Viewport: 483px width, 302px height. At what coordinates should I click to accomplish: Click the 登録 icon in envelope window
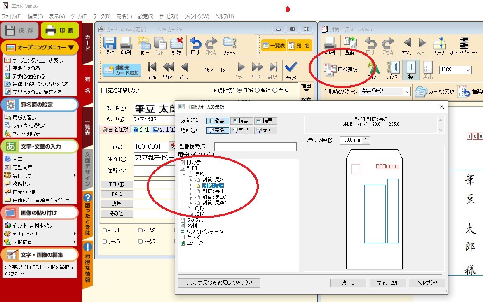tap(350, 46)
